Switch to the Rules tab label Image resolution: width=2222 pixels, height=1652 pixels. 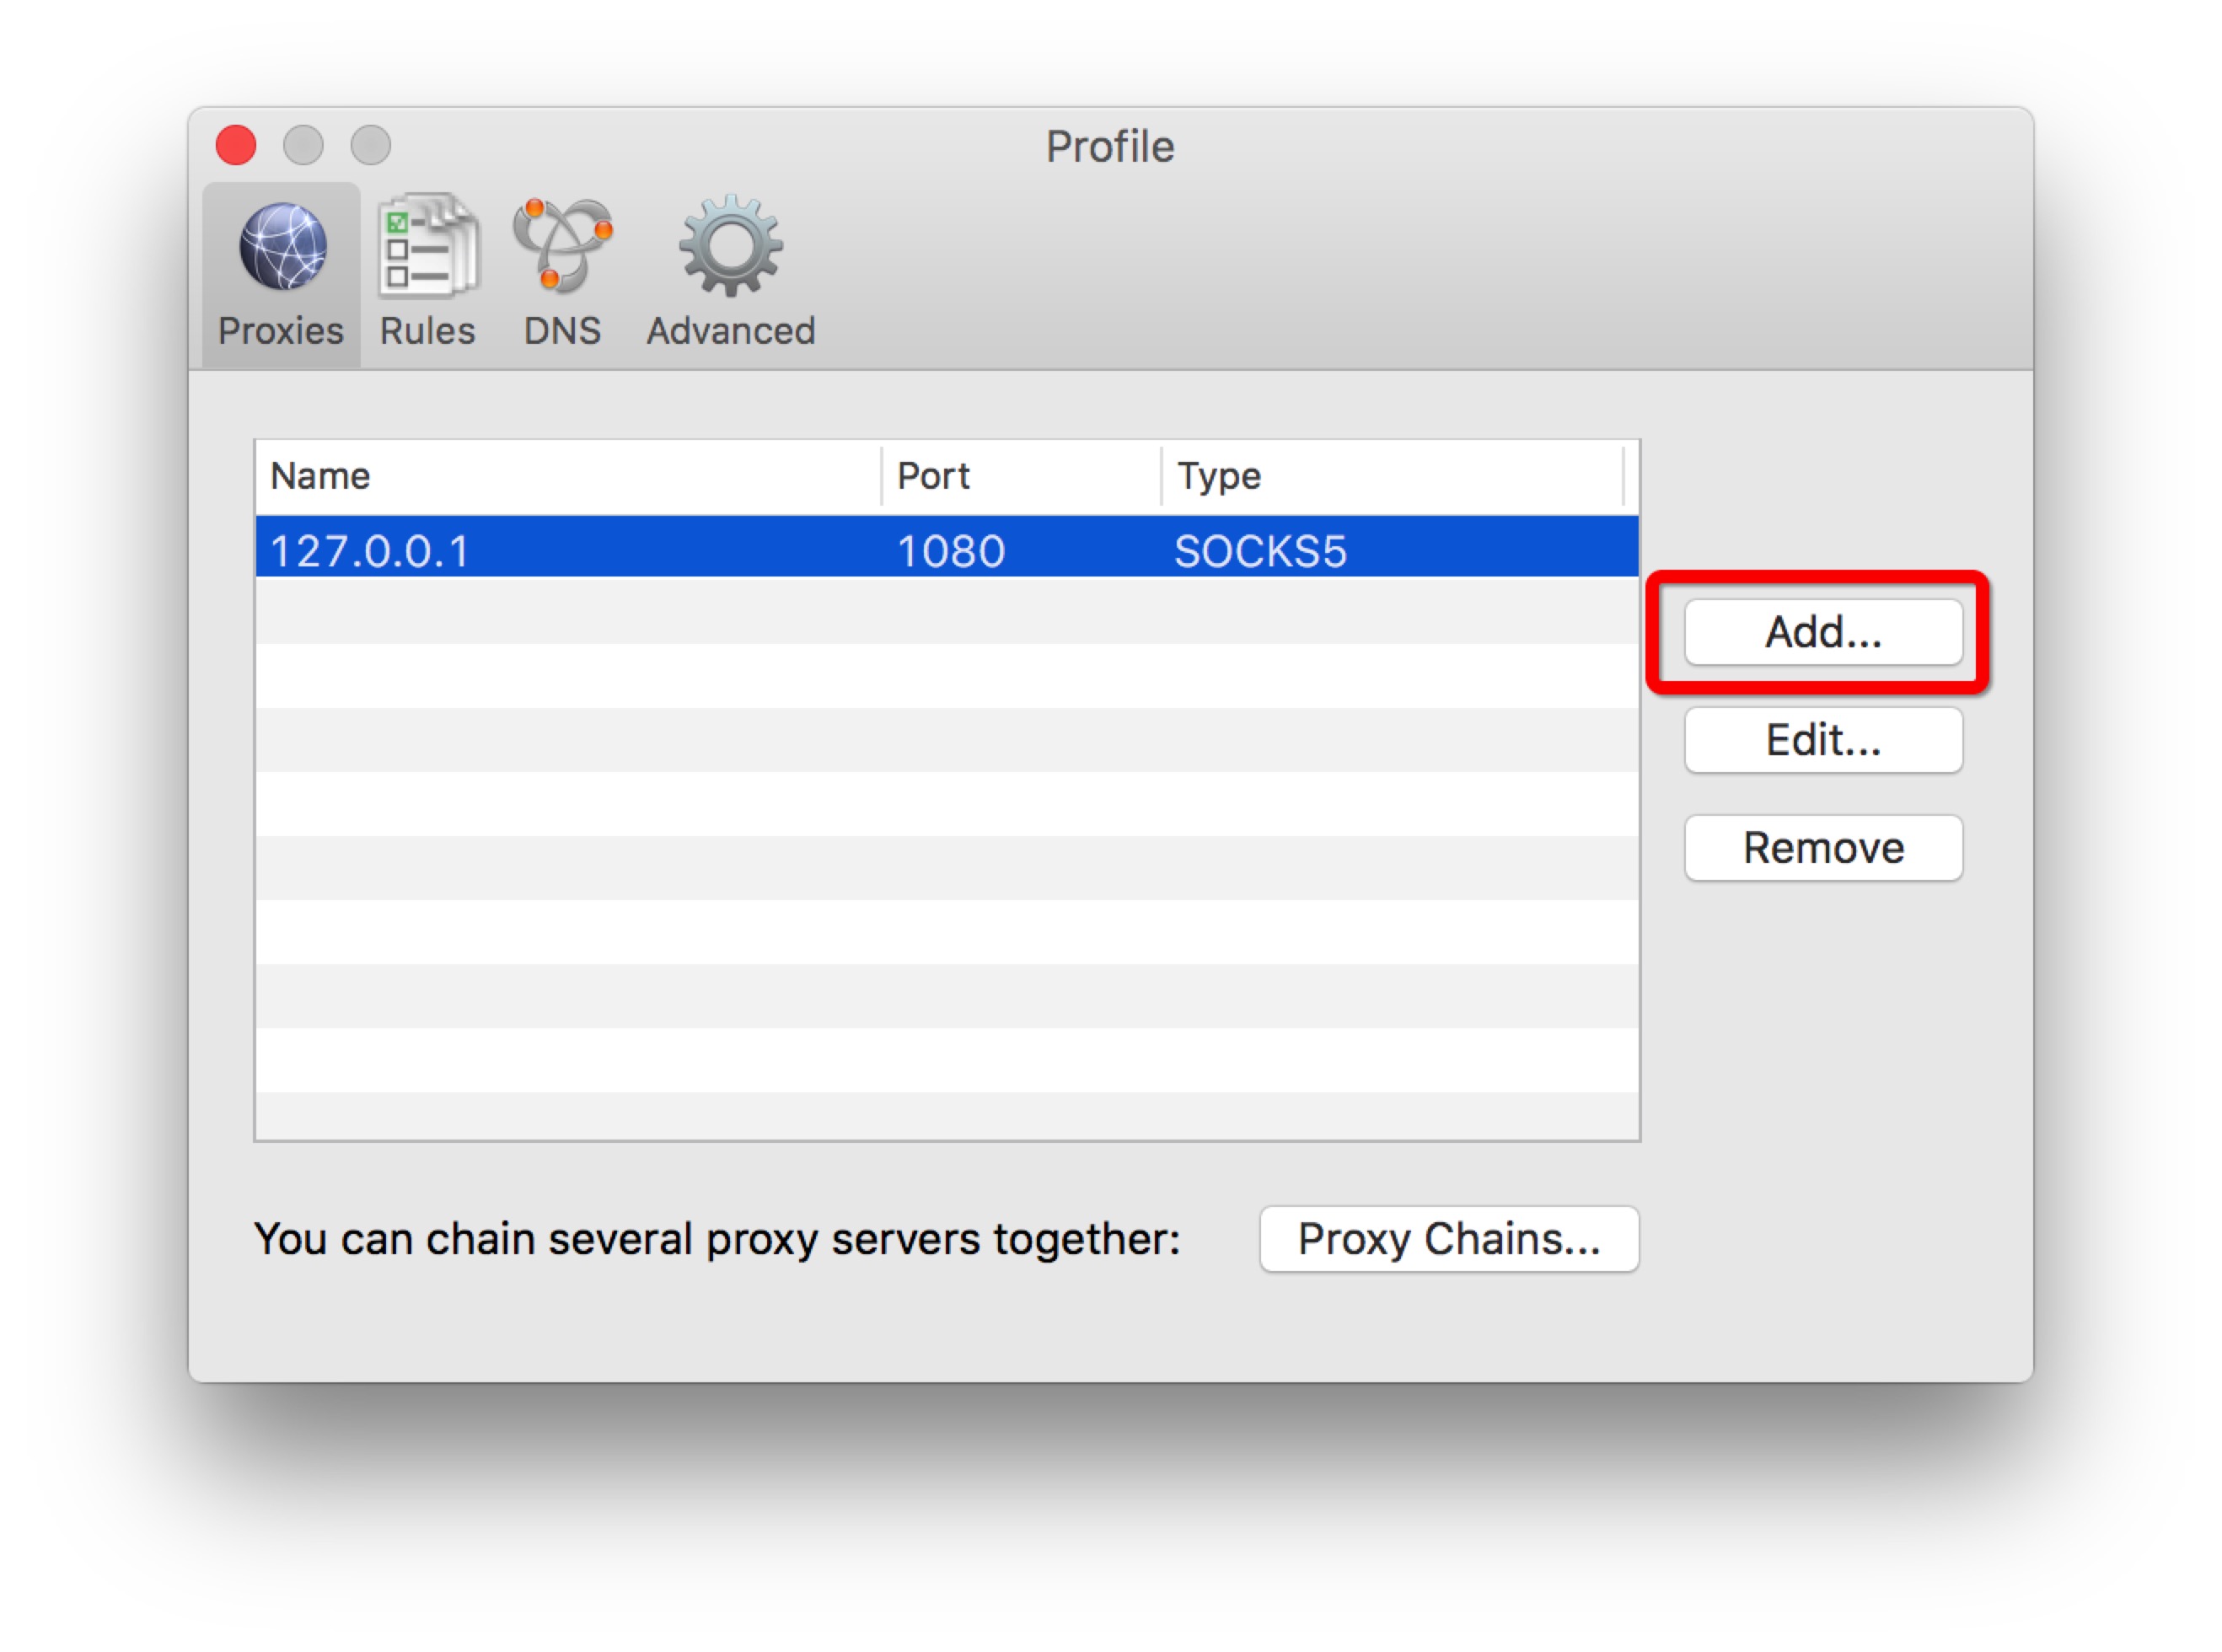427,331
